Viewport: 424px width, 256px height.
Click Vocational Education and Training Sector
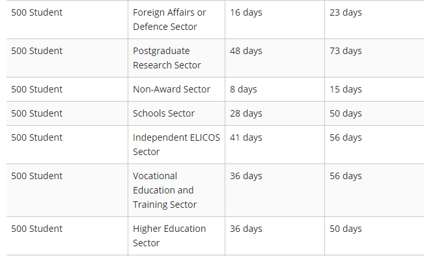click(x=165, y=190)
